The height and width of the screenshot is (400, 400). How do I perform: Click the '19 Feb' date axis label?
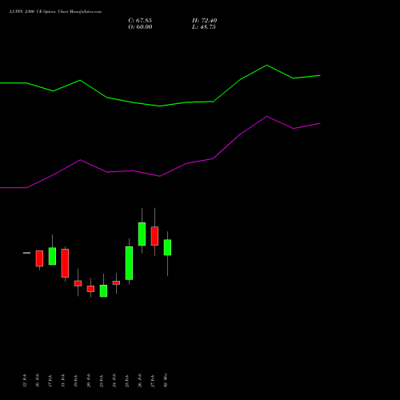76,380
